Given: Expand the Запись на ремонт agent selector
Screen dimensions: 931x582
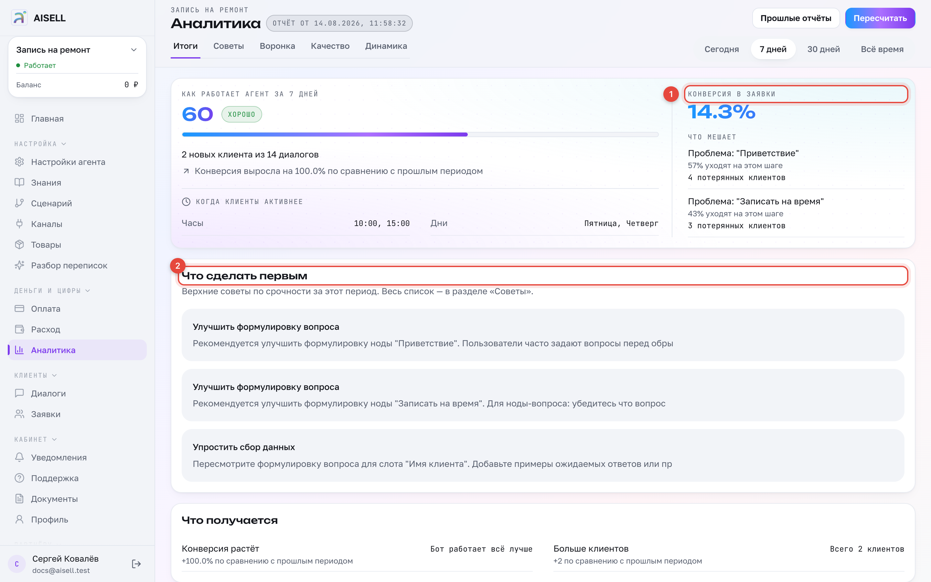Looking at the screenshot, I should tap(77, 50).
